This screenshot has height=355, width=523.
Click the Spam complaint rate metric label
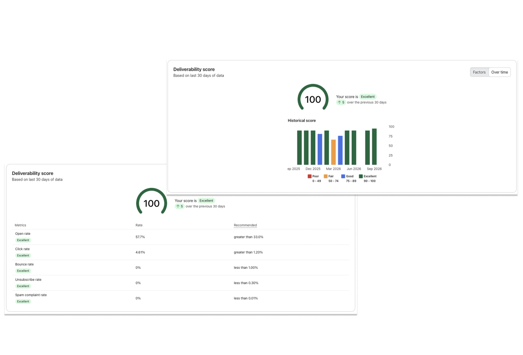[x=31, y=295]
